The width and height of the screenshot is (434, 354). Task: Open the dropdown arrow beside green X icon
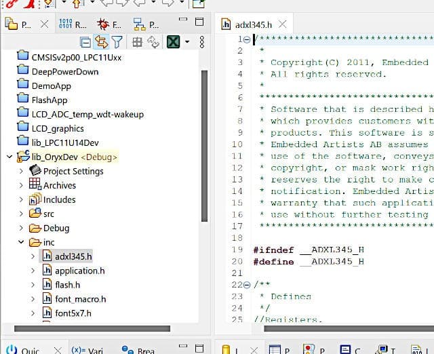[186, 42]
